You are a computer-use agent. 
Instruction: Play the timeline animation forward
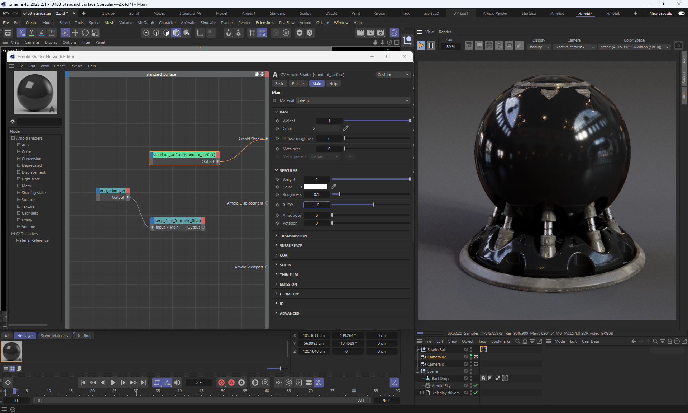113,383
